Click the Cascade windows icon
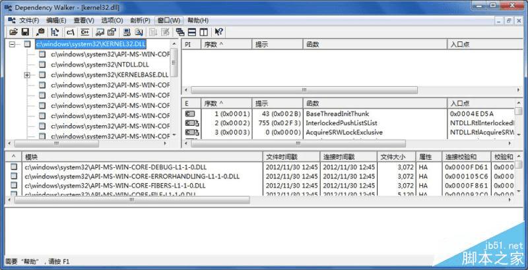The width and height of the screenshot is (528, 270). (x=180, y=32)
